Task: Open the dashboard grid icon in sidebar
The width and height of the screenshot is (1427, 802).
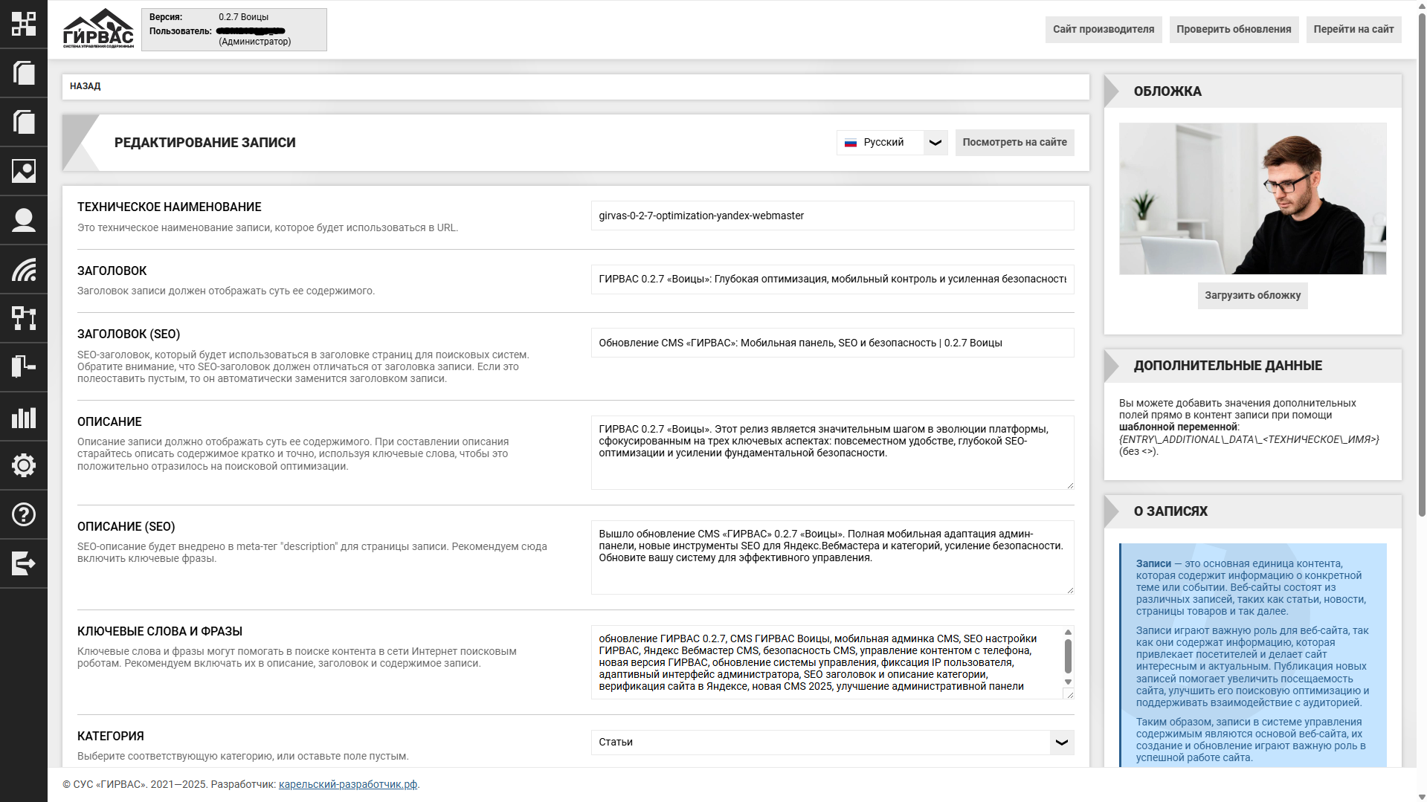Action: [24, 24]
